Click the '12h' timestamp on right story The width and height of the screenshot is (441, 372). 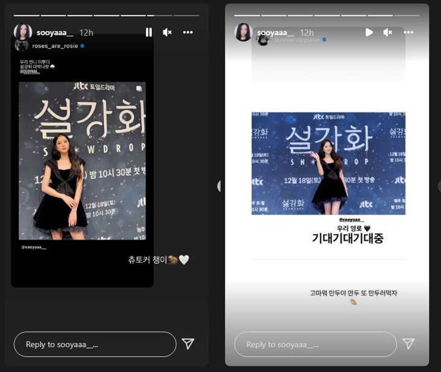coord(307,33)
